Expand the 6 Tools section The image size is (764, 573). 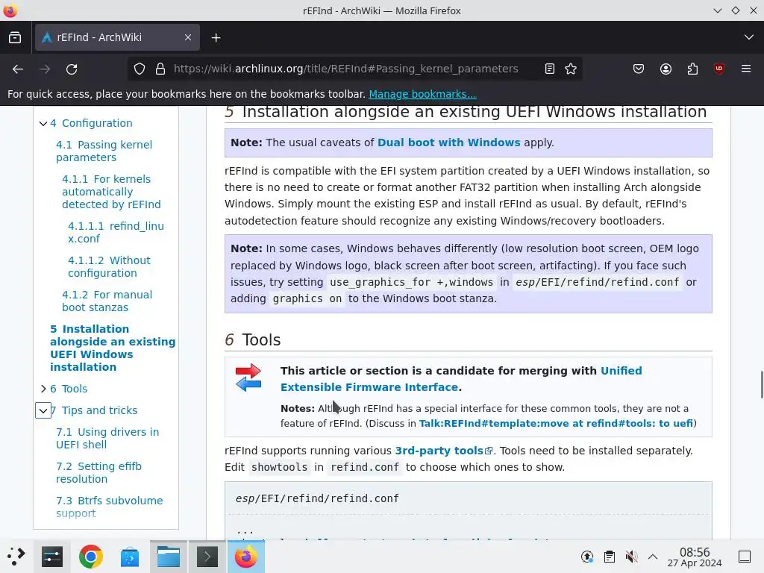(43, 389)
